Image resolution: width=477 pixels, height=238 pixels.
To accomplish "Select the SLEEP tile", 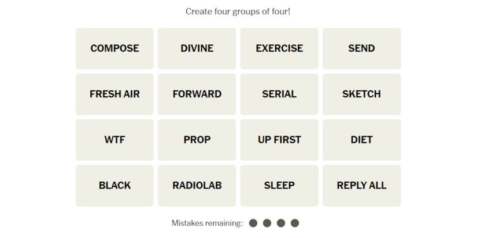I will [x=279, y=186].
